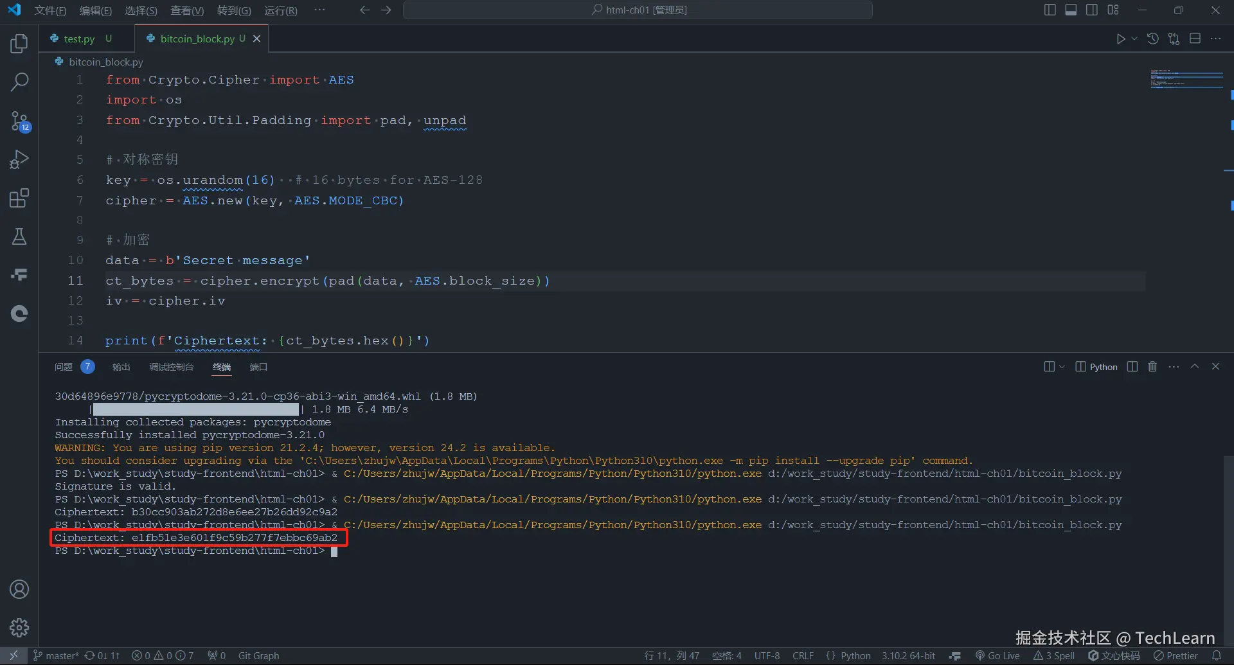Screen dimensions: 1234x665
Task: Open the 3 Spell issues indicator
Action: [x=1054, y=656]
